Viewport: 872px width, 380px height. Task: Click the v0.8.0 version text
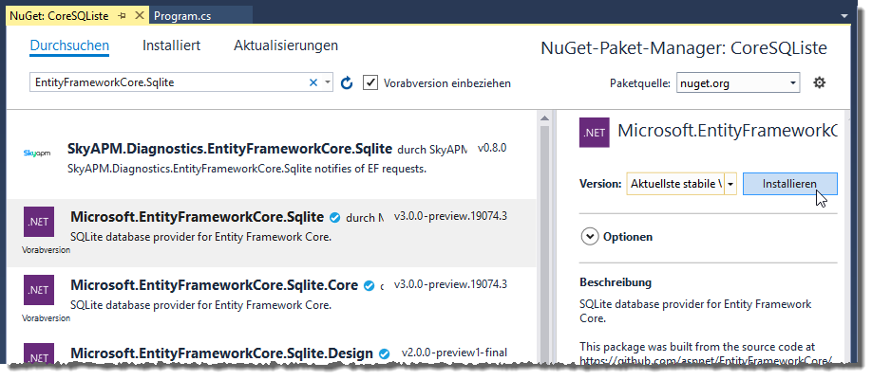tap(492, 149)
